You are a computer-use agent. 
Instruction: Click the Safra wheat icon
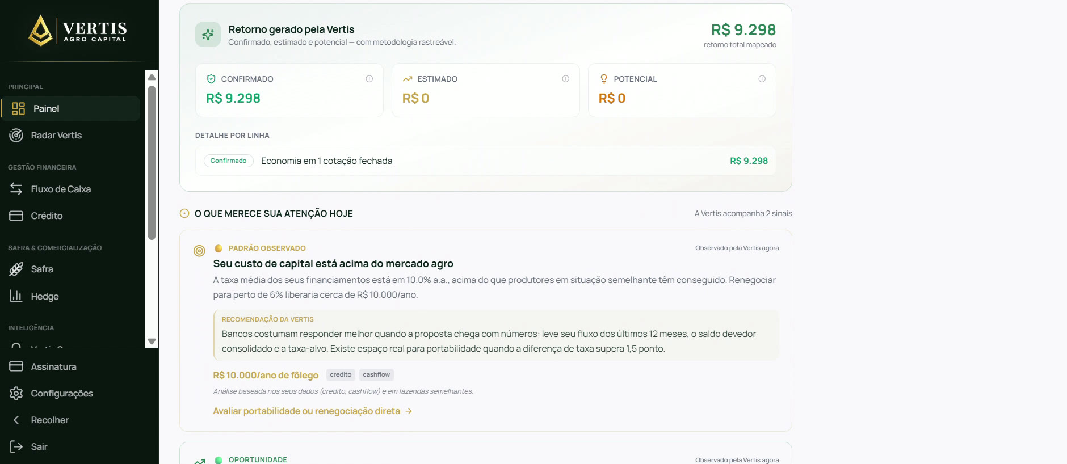pyautogui.click(x=16, y=269)
